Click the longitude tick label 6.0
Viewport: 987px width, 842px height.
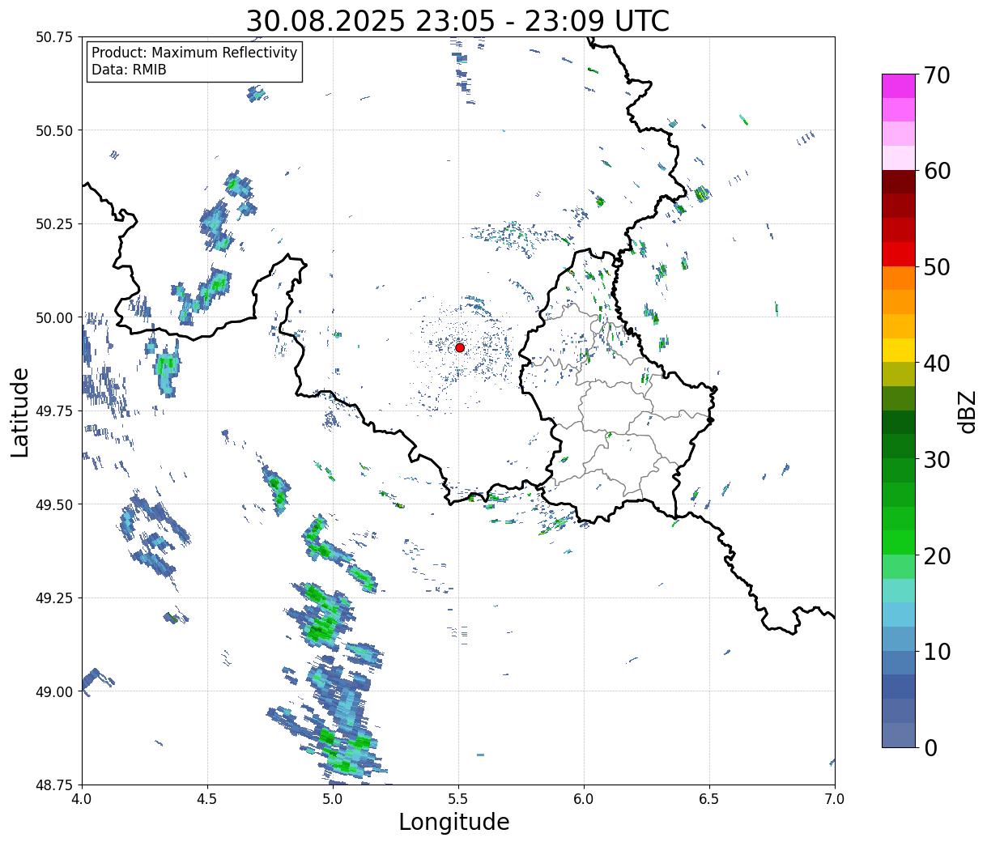coord(584,799)
